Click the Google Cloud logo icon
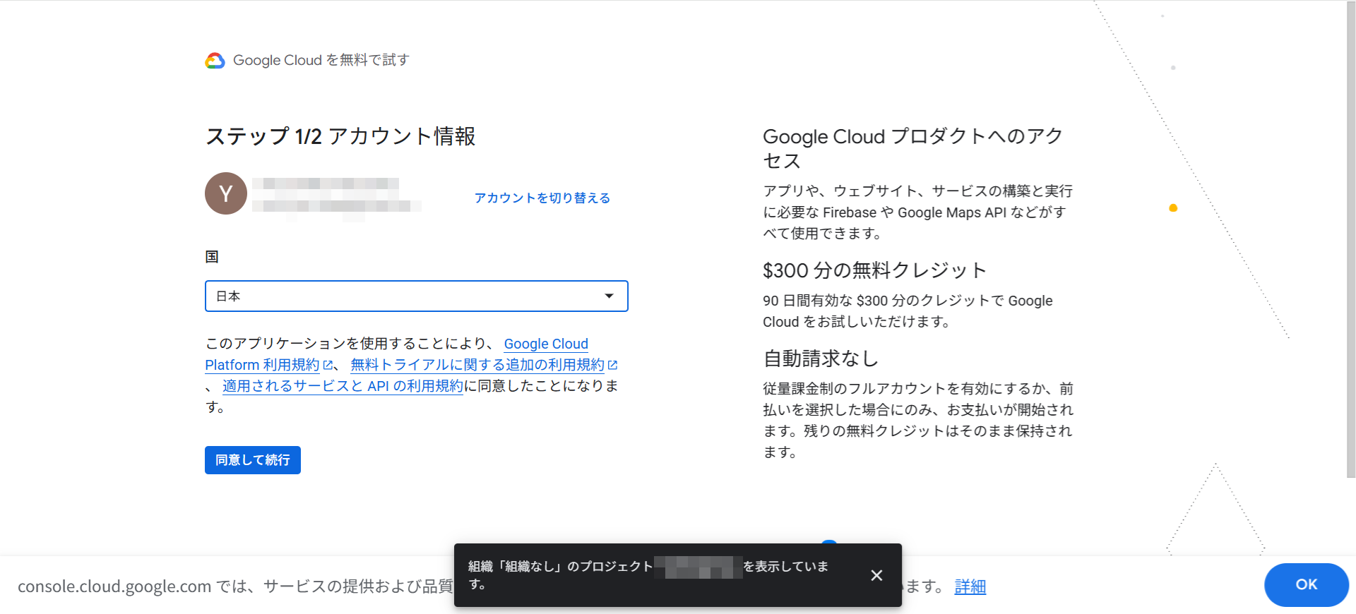1356x614 pixels. pos(215,61)
